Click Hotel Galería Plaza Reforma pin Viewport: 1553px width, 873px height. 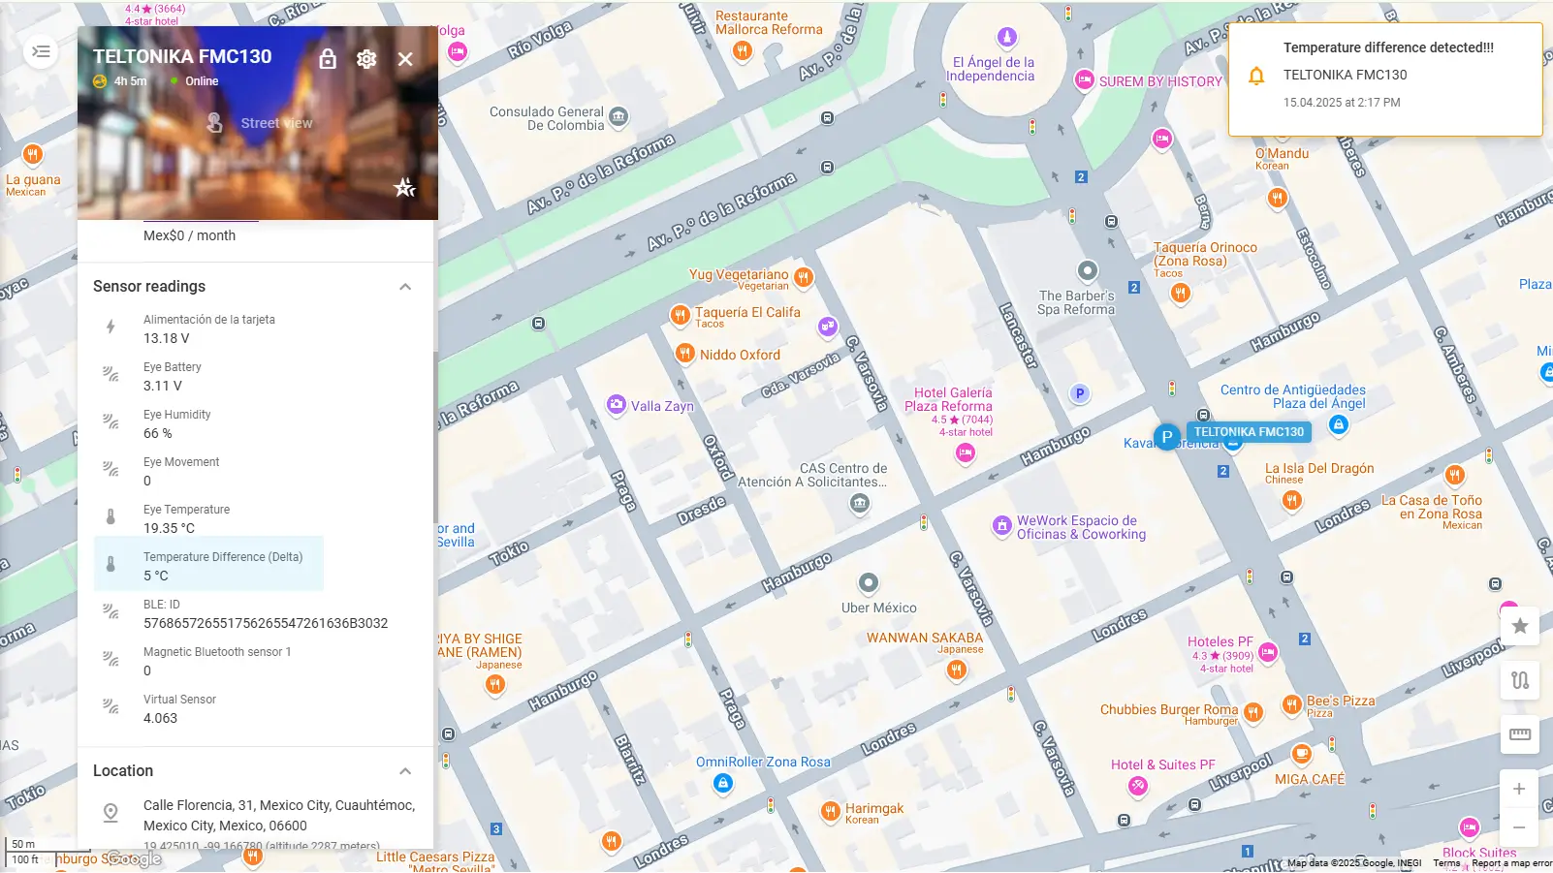[965, 453]
